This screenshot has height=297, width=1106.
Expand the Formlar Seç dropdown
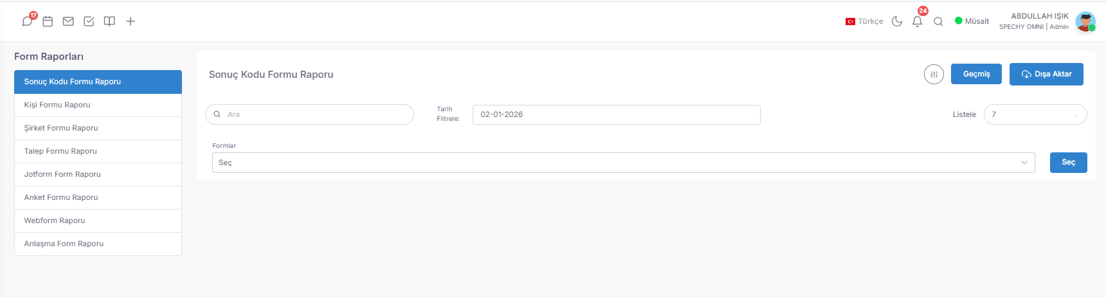tap(623, 163)
